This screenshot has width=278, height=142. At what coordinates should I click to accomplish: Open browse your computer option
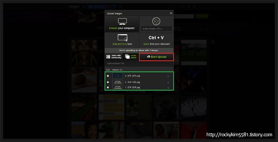coord(122,24)
